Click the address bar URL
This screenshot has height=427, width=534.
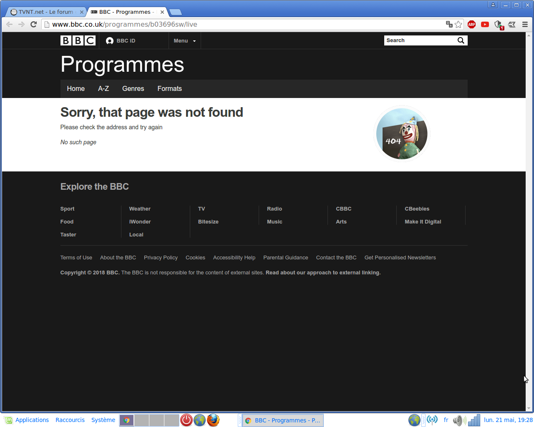click(x=124, y=24)
